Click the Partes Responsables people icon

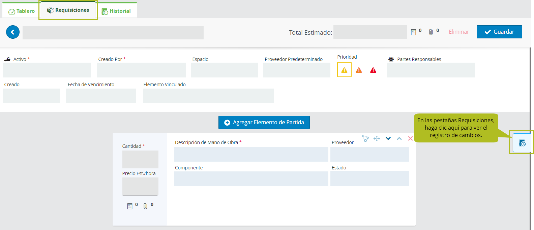pyautogui.click(x=391, y=59)
